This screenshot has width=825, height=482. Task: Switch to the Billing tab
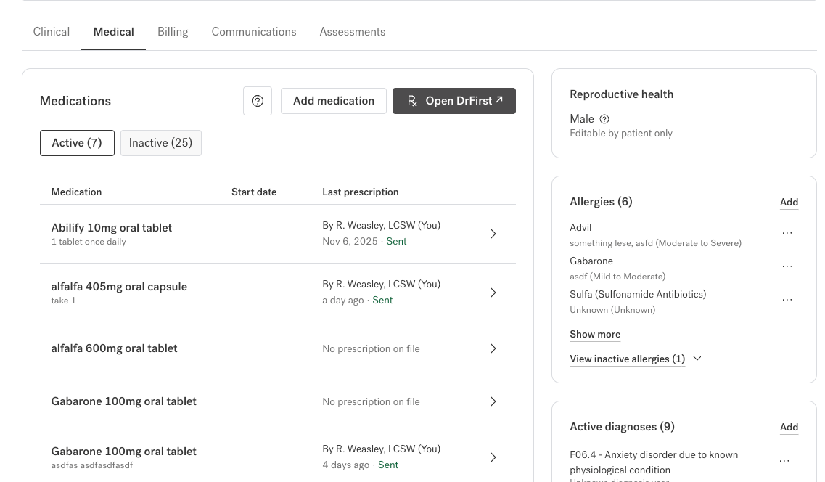[173, 32]
